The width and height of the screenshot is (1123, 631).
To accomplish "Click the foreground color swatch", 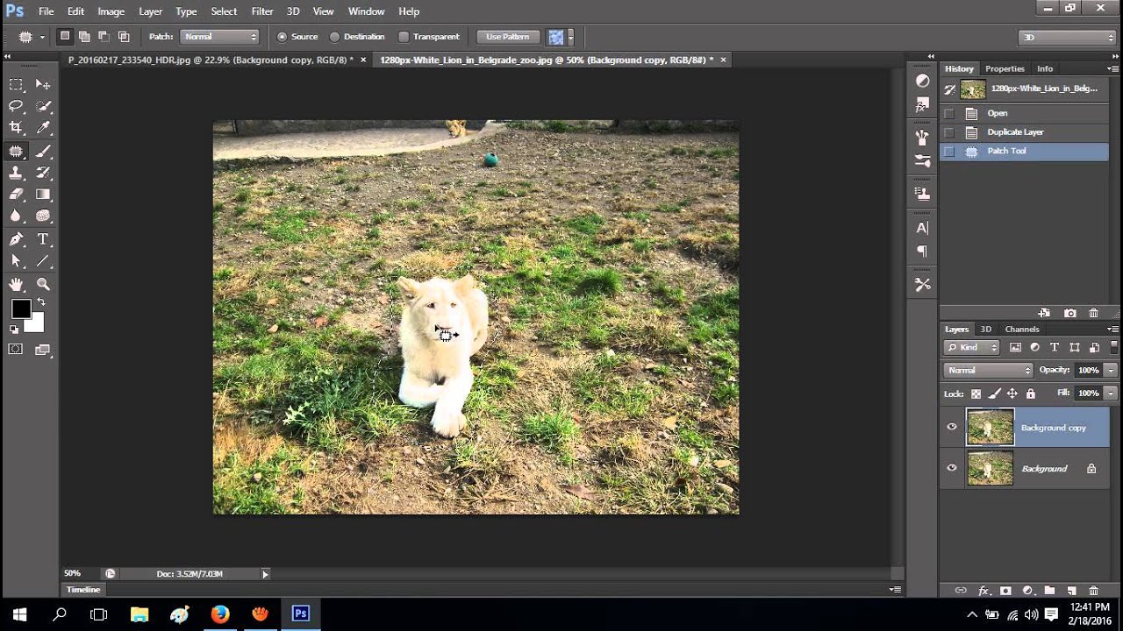I will [x=21, y=308].
